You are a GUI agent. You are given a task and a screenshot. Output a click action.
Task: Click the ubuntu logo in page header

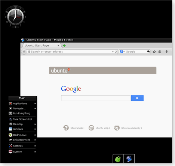point(61,71)
